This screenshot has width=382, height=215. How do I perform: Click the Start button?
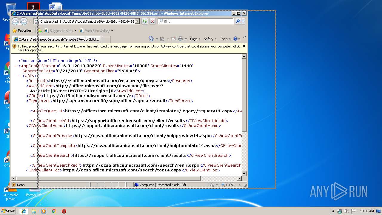[8, 211]
